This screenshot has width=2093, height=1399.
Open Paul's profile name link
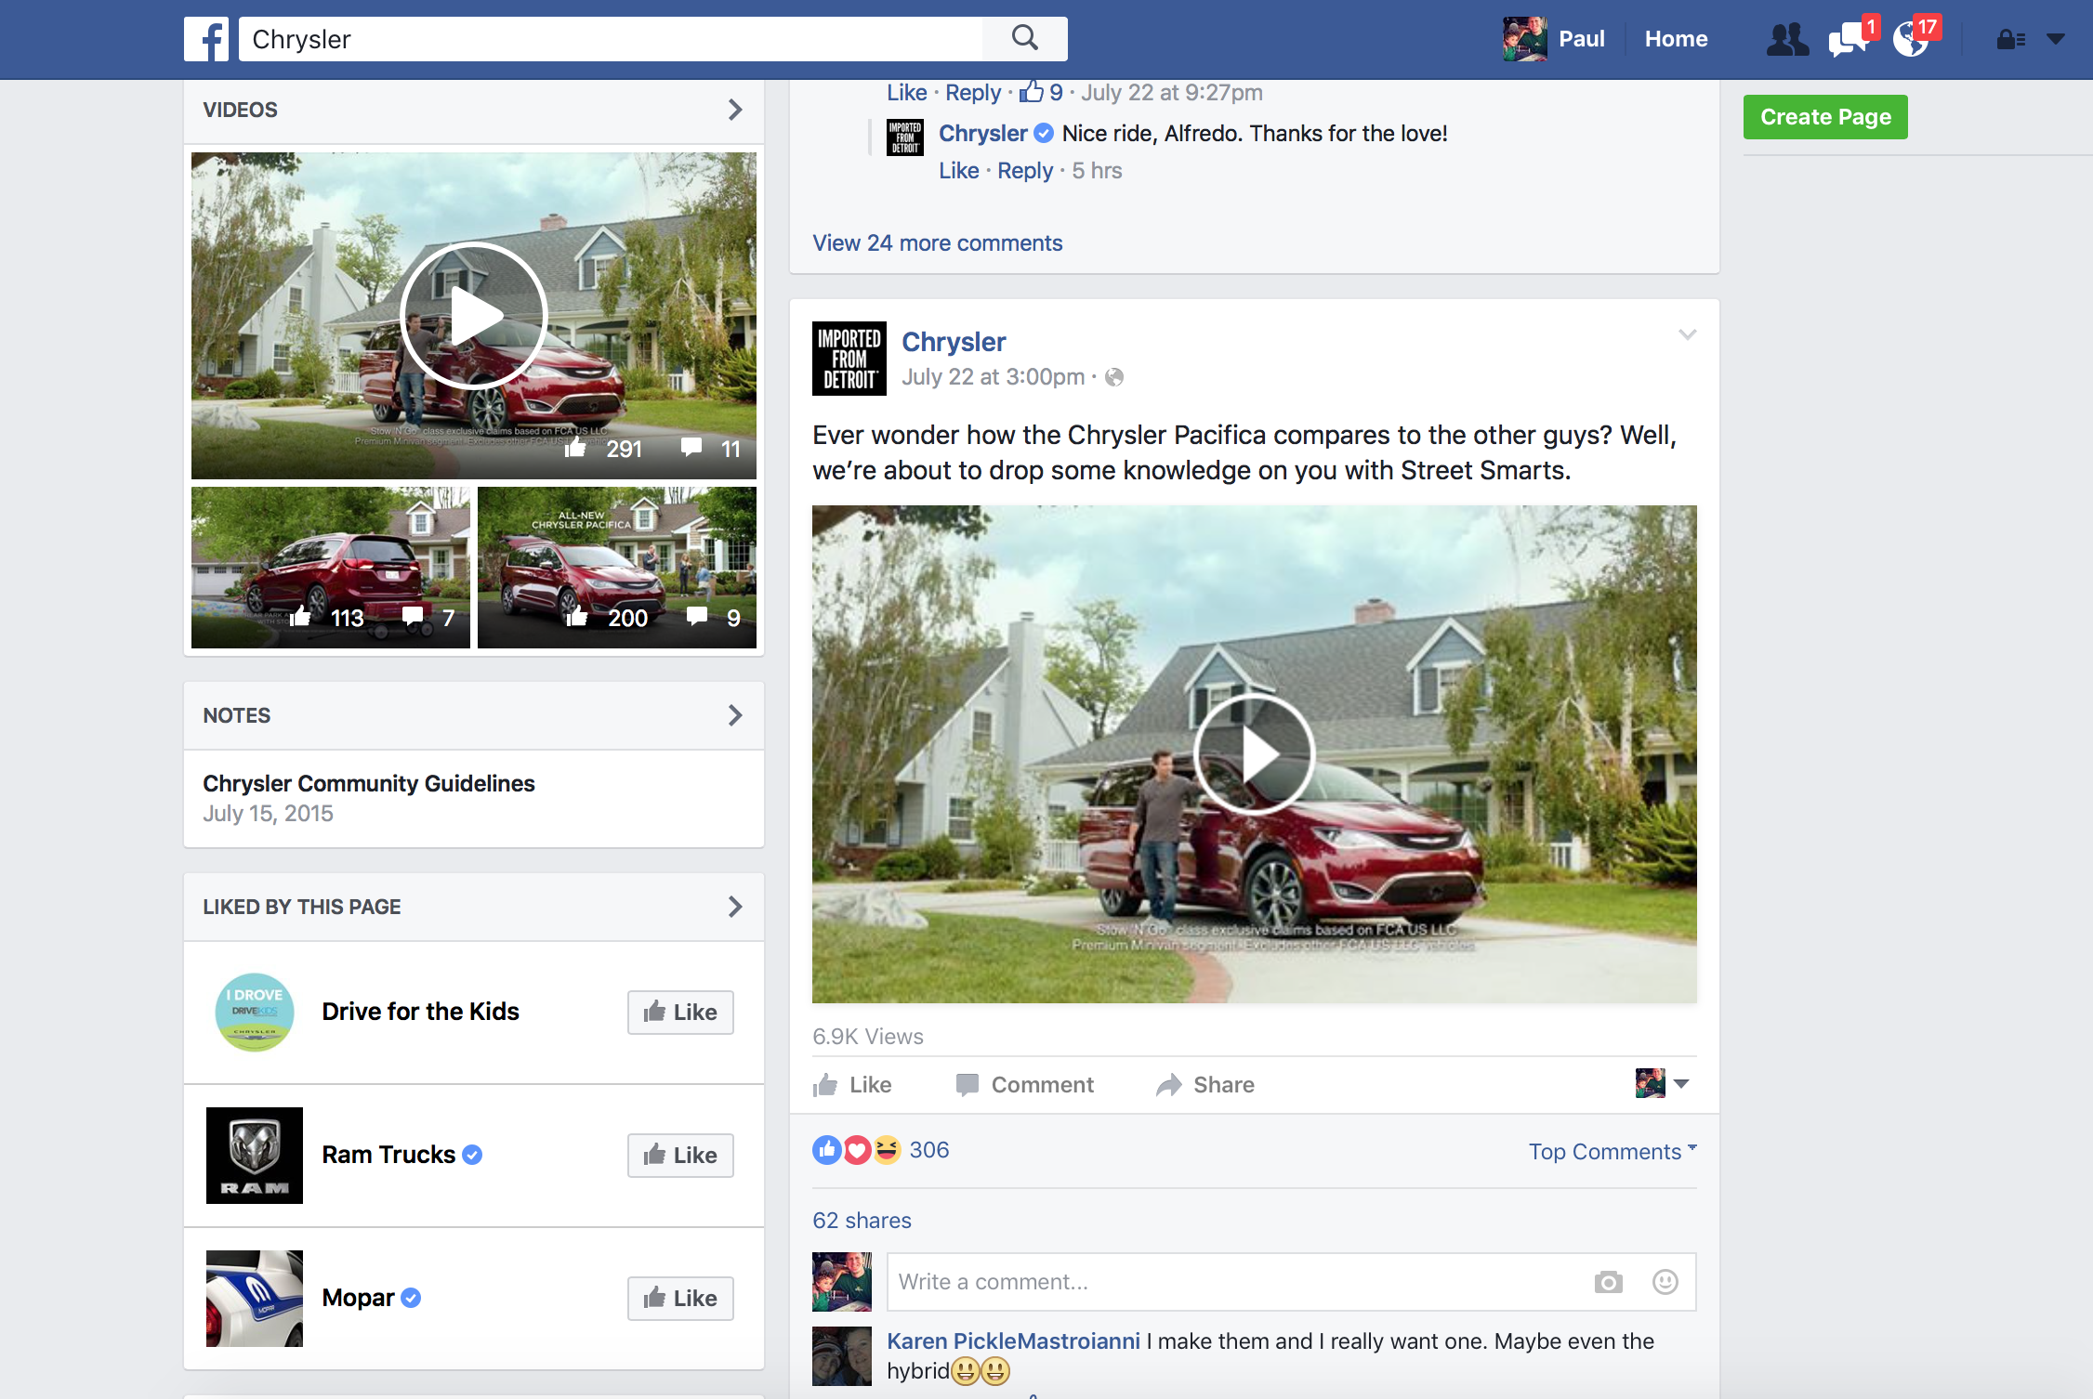coord(1582,39)
